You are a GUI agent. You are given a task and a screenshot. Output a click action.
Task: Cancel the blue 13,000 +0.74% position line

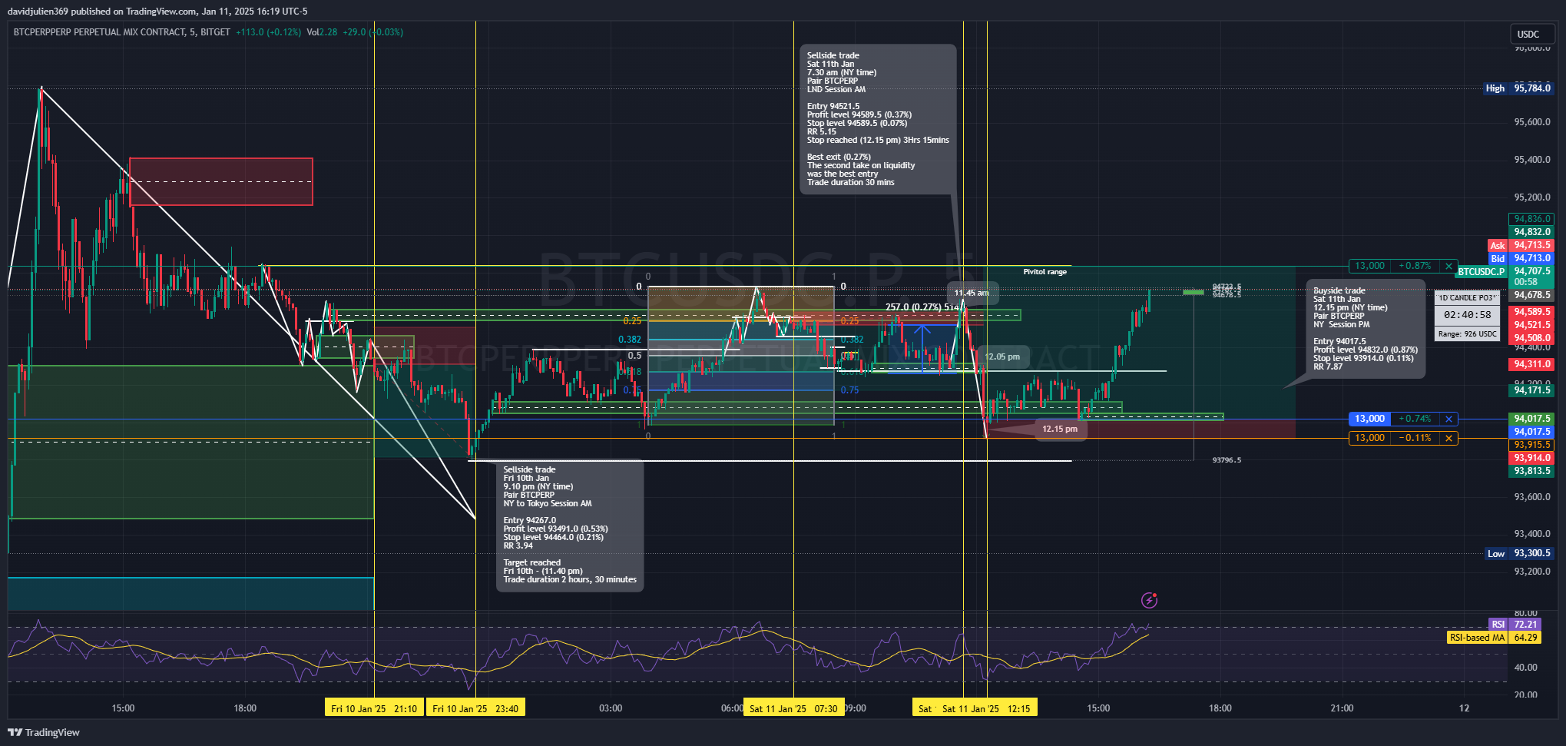click(x=1448, y=419)
